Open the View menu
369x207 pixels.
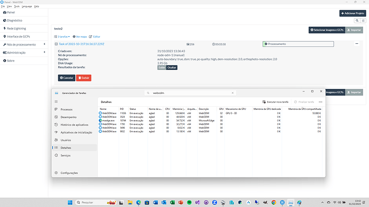[x=9, y=6]
